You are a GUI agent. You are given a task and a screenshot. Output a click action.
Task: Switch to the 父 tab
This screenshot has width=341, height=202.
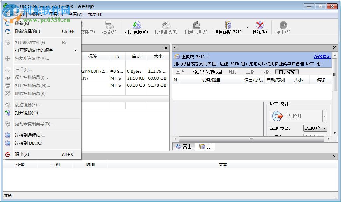[x=205, y=146]
